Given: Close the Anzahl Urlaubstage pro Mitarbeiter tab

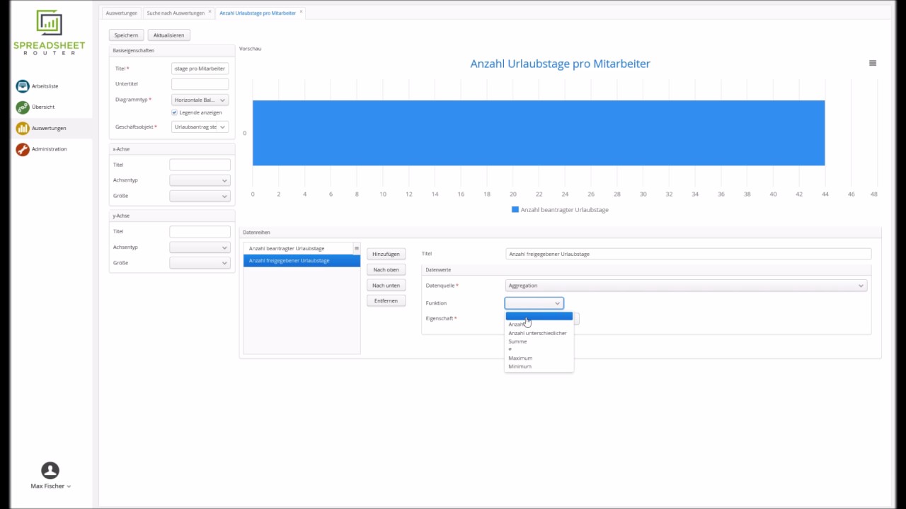Looking at the screenshot, I should [301, 12].
